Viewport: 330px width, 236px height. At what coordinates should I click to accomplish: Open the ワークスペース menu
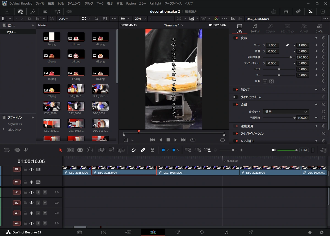click(173, 4)
